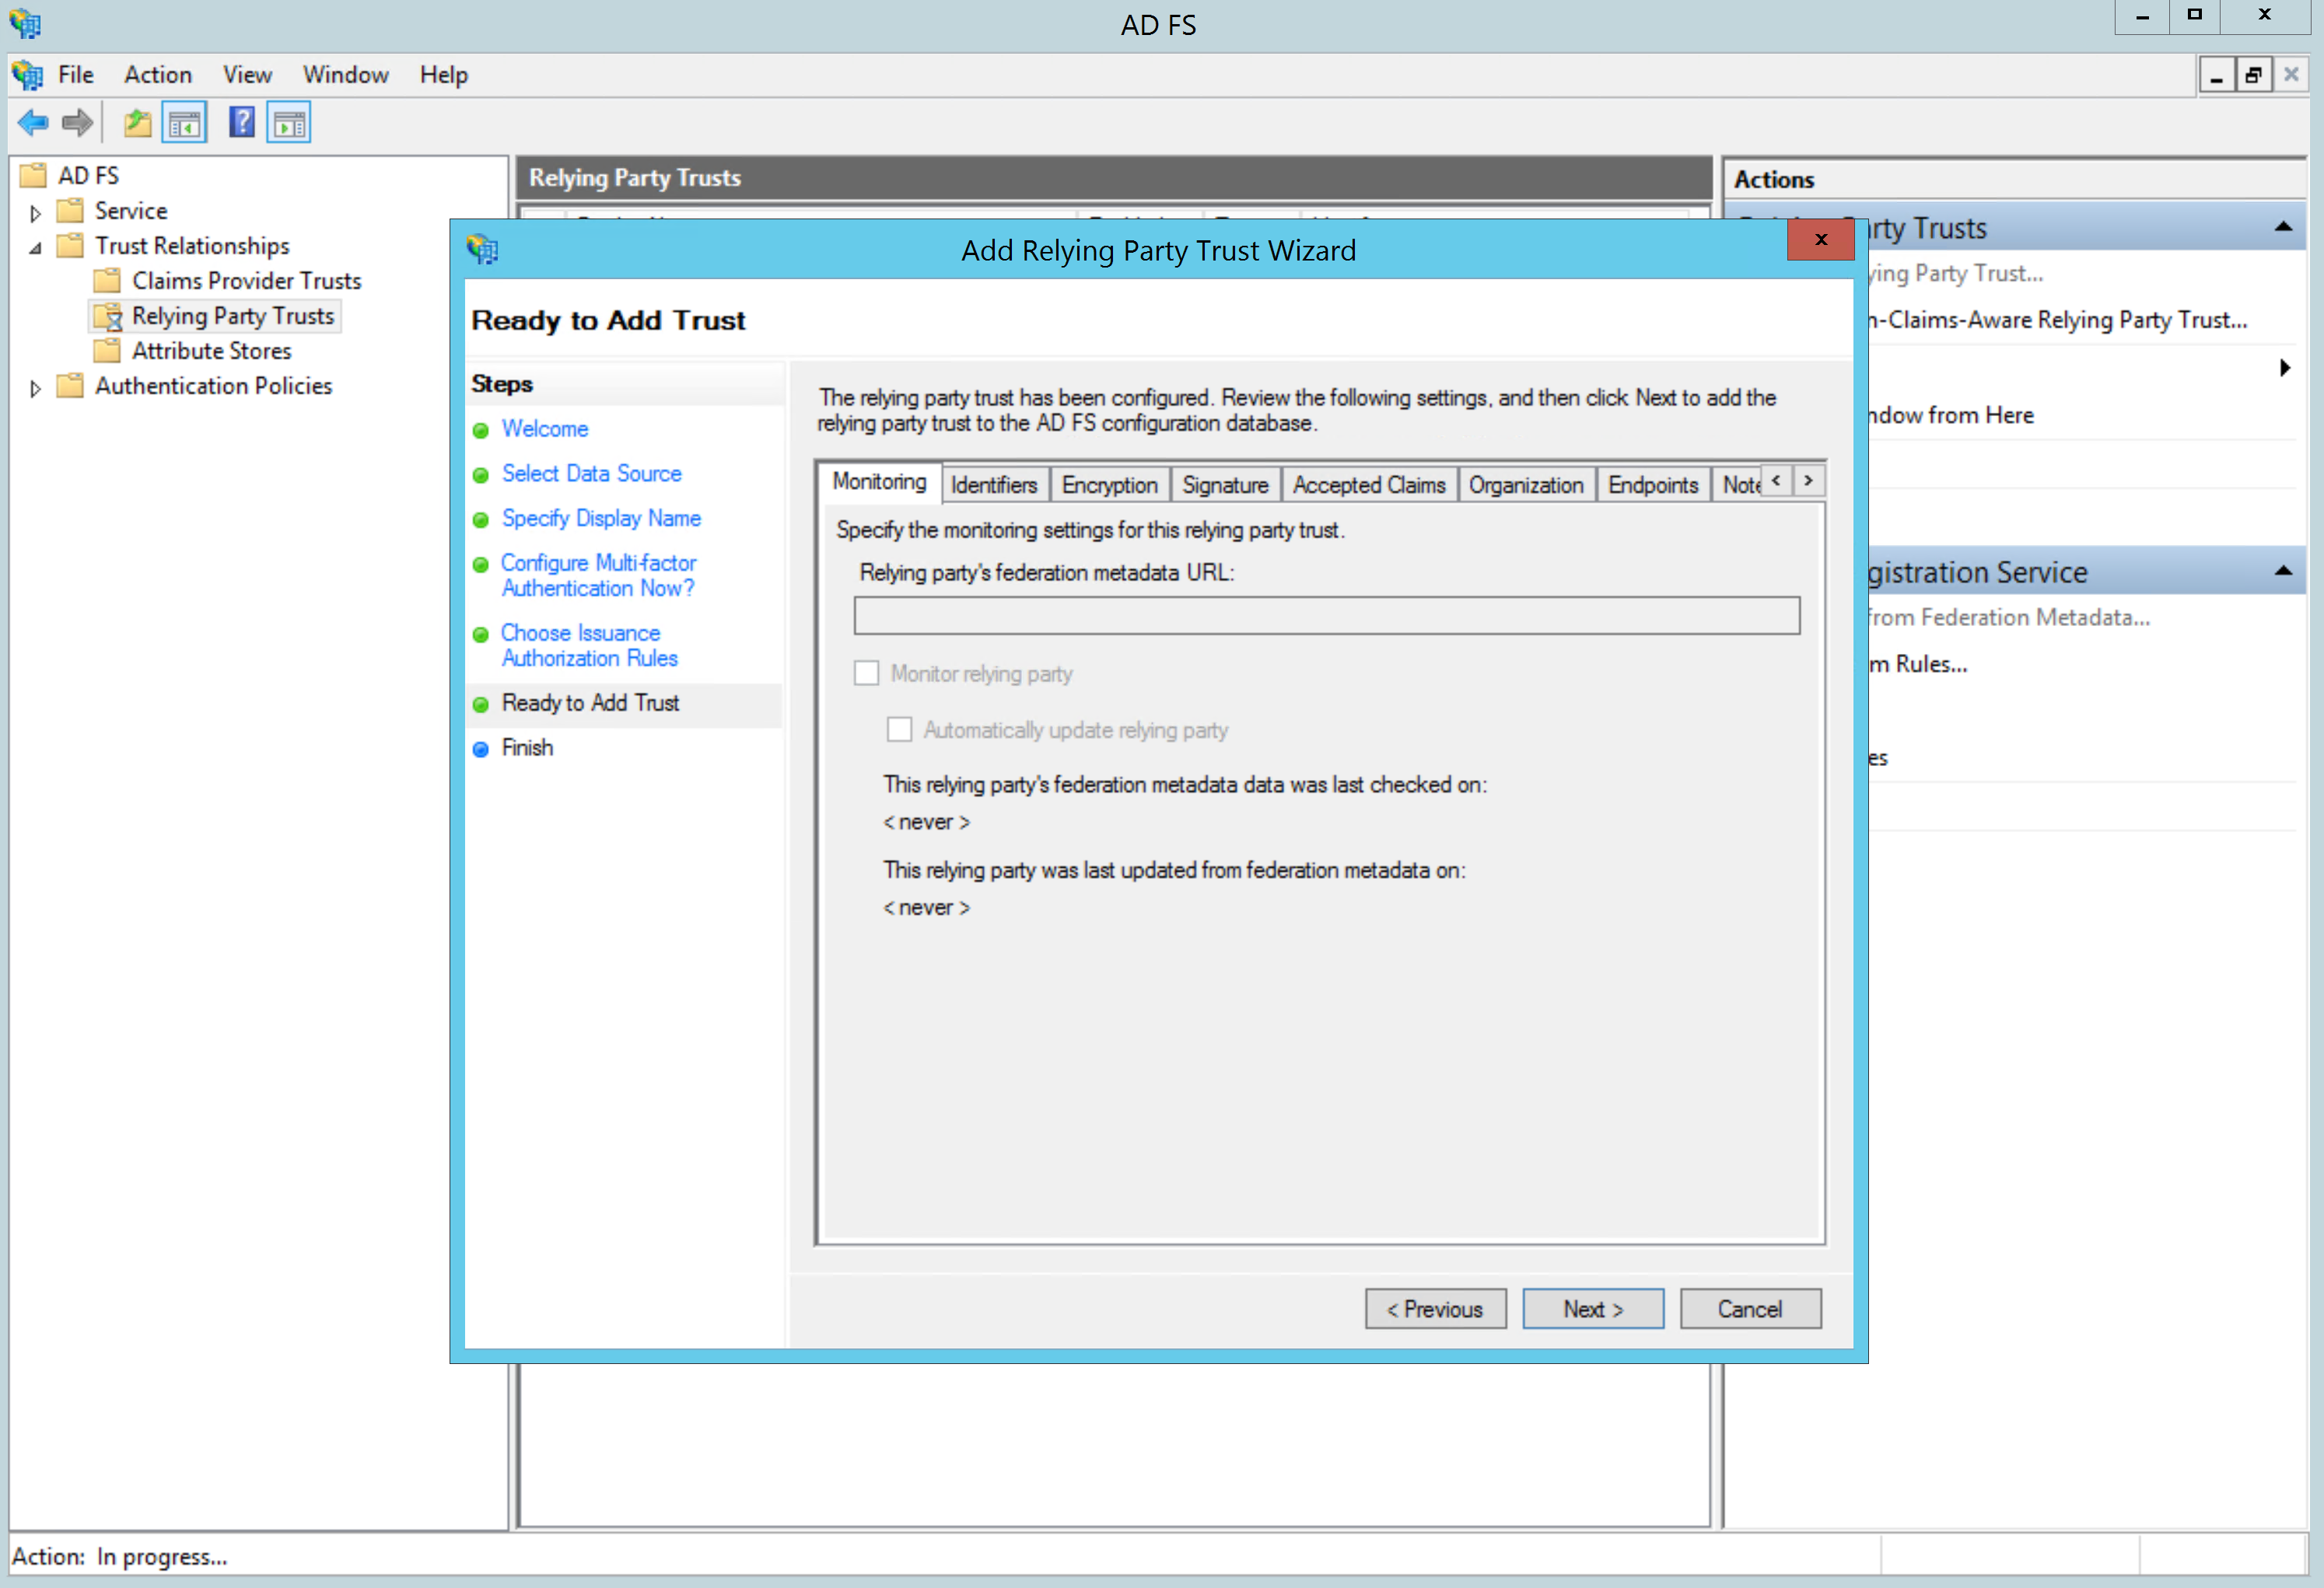Screen dimensions: 2324x1588
Task: Open the Help toolbar icon
Action: (x=241, y=123)
